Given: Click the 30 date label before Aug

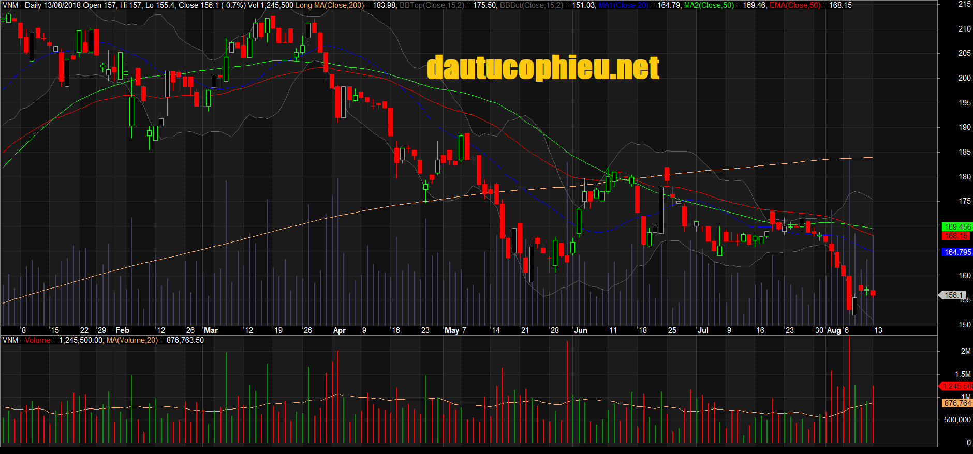Looking at the screenshot, I should 819,330.
